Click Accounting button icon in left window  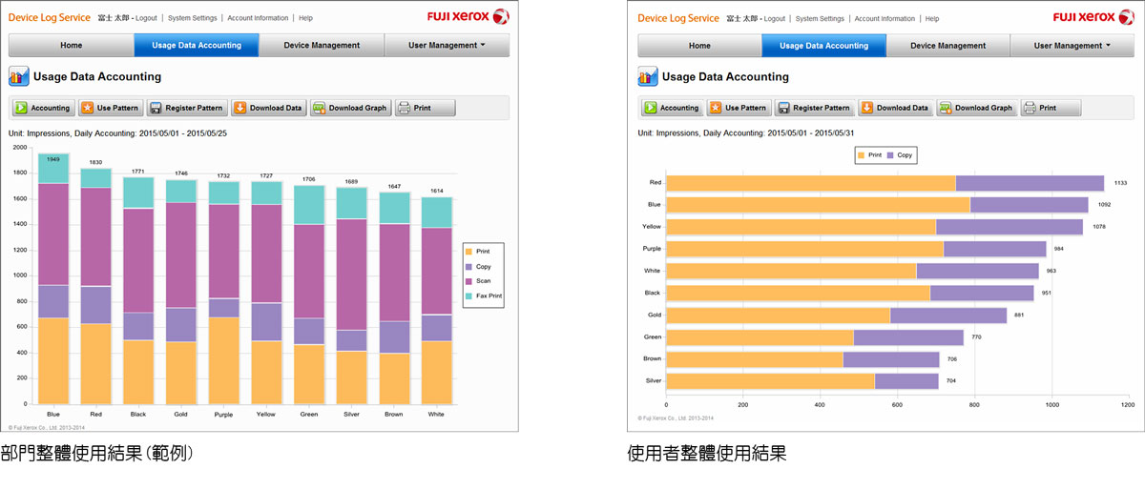pyautogui.click(x=21, y=108)
